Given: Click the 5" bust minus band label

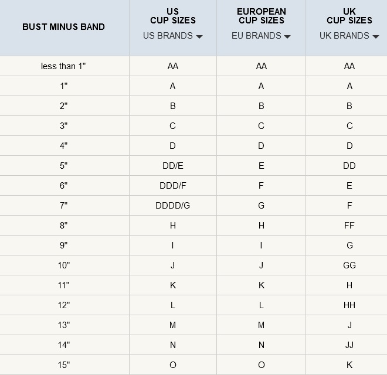Looking at the screenshot, I should click(63, 166).
